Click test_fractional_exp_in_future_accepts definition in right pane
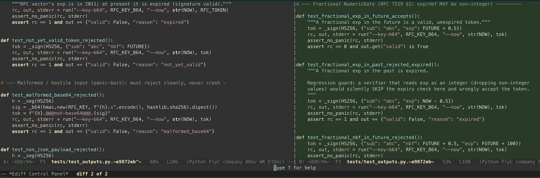Screen dimensions: 540x178 tap(359, 16)
